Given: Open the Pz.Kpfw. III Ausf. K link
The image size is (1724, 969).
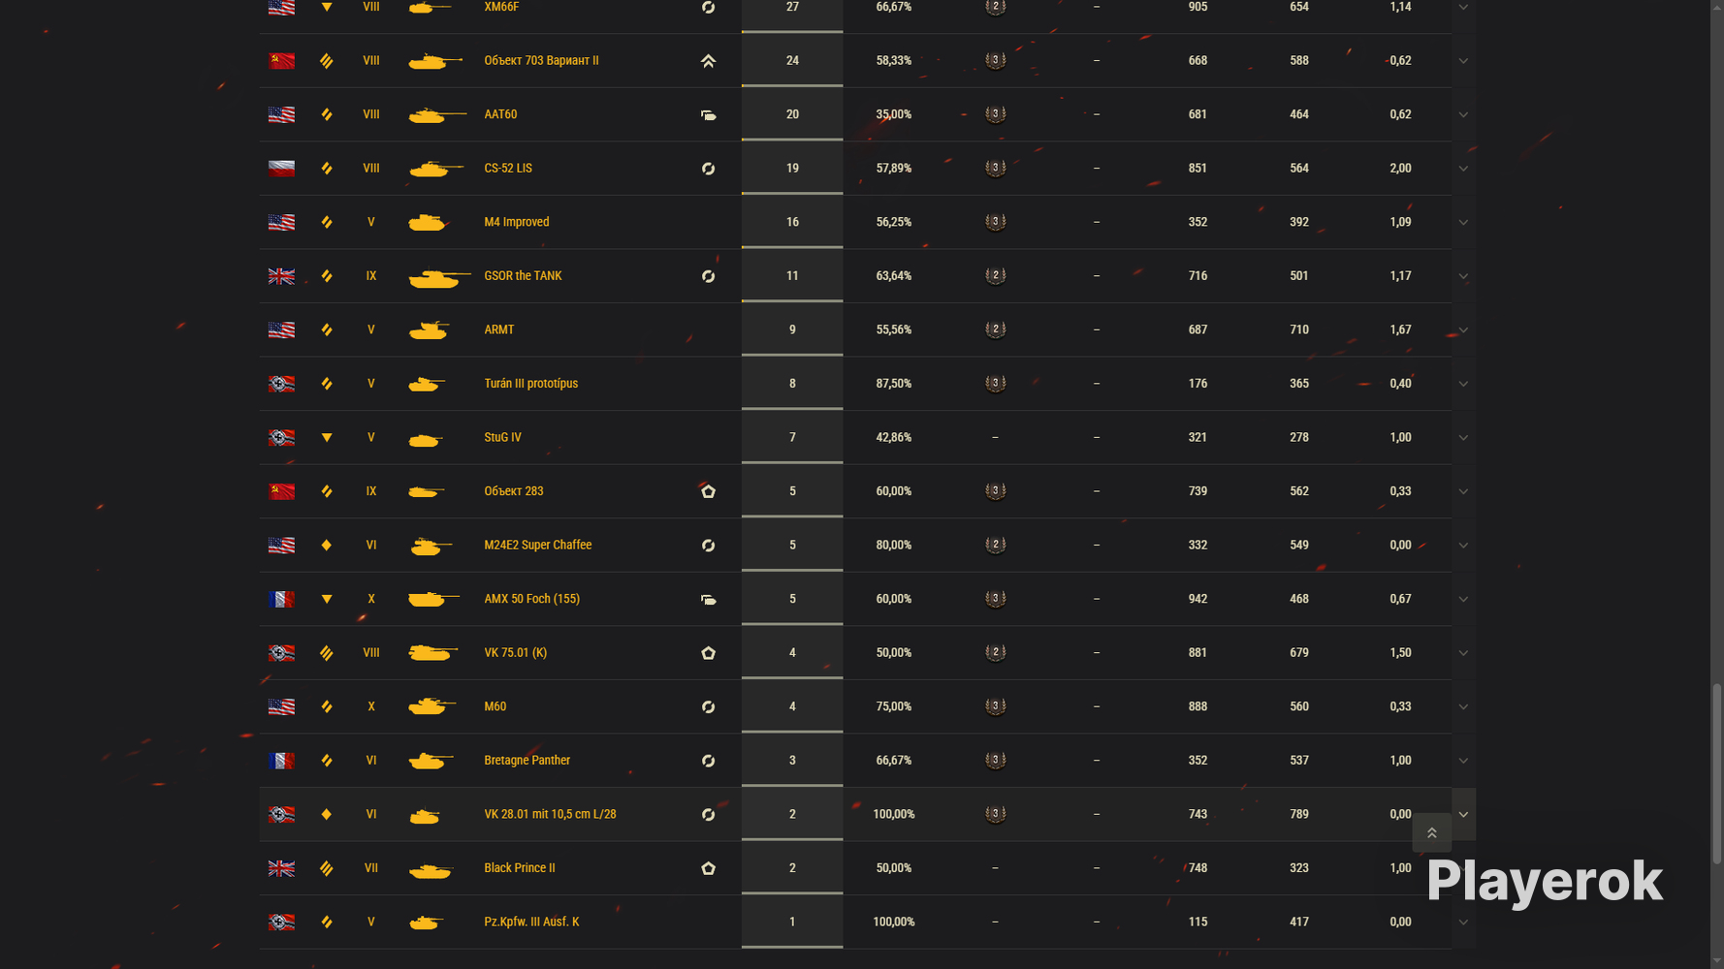Looking at the screenshot, I should pos(531,922).
